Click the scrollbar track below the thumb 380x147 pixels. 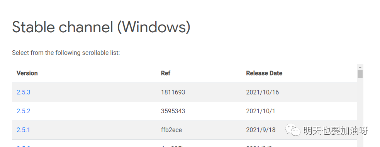pyautogui.click(x=360, y=111)
